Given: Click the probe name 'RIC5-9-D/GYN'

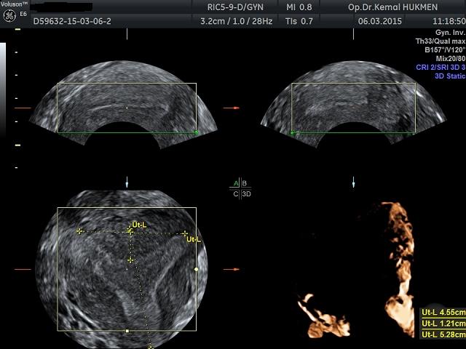Looking at the screenshot, I should 235,7.
